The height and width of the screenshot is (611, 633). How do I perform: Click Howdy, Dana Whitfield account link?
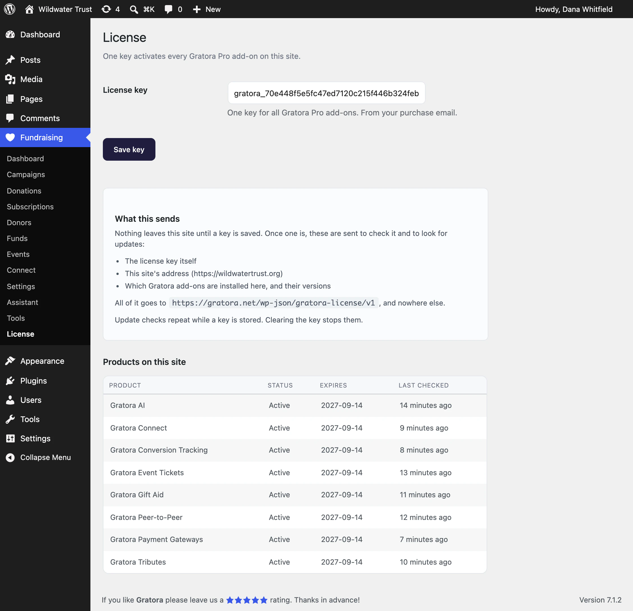click(574, 9)
